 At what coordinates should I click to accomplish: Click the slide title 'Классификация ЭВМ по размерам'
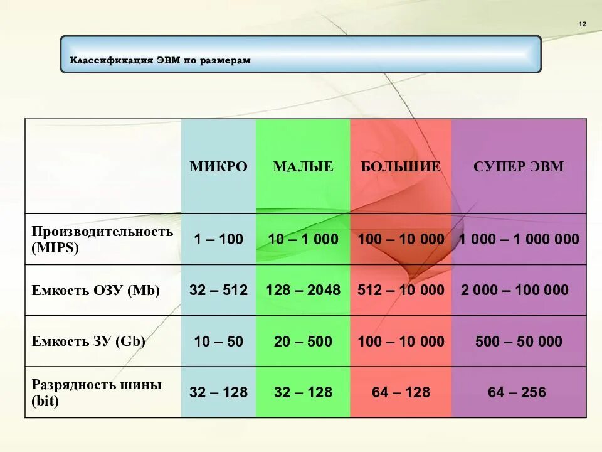160,60
